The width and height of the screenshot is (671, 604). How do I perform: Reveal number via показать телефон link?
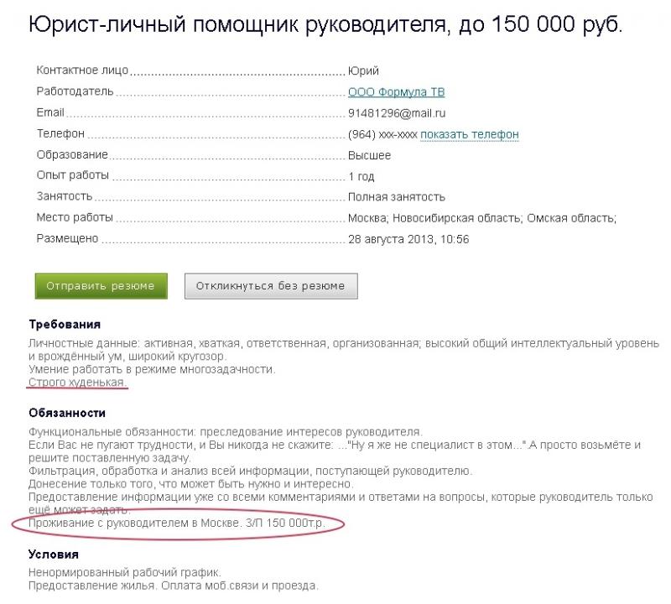click(x=470, y=134)
